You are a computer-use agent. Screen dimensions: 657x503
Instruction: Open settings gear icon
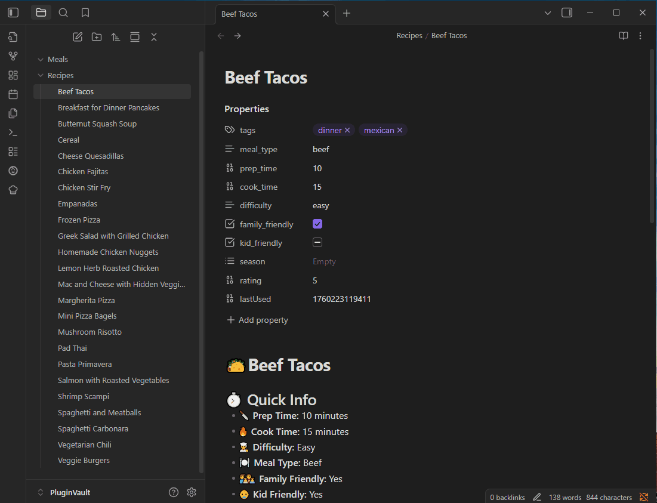pos(192,492)
